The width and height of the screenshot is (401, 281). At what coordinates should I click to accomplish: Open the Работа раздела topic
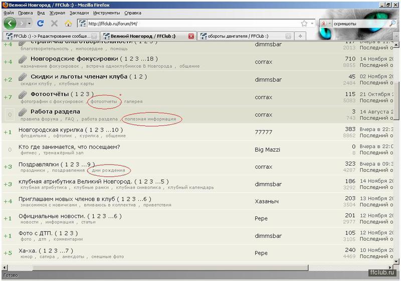point(55,111)
